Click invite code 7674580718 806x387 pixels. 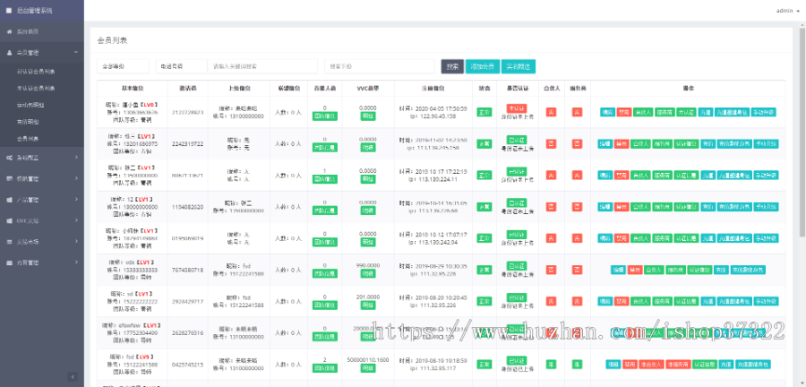click(188, 270)
